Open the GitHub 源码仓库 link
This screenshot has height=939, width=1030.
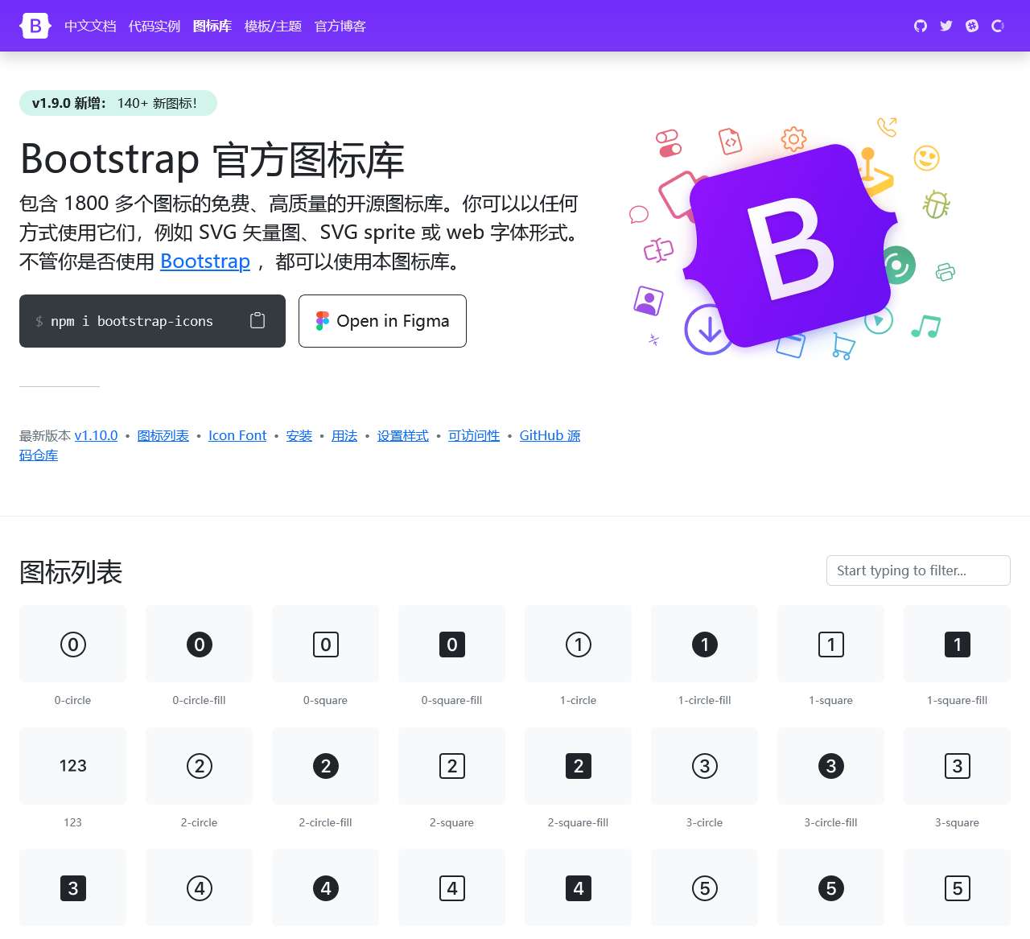(x=550, y=435)
